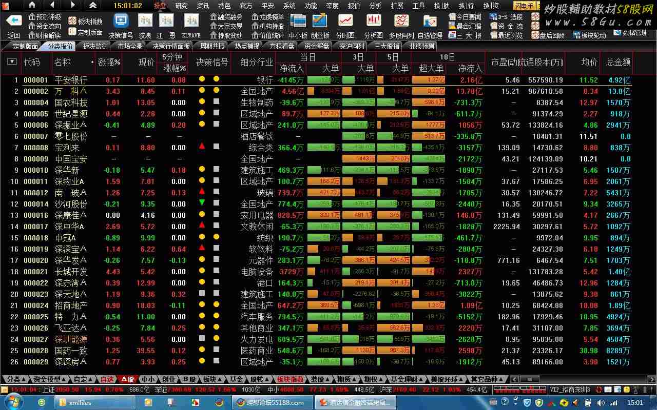
Task: Expand the 港股 bottom tab menu
Action: pos(320,379)
